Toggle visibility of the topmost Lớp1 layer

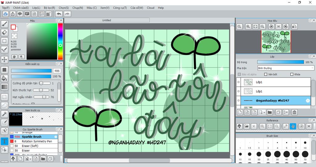[x=239, y=82]
